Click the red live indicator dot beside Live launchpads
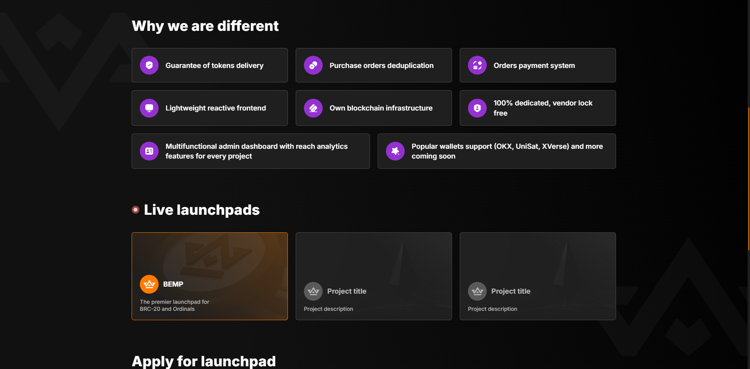Image resolution: width=750 pixels, height=369 pixels. click(x=136, y=210)
